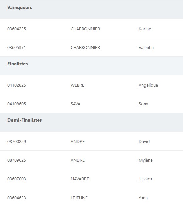This screenshot has height=207, width=183.
Task: Click the Demi-Finalistes section header
Action: tap(25, 120)
